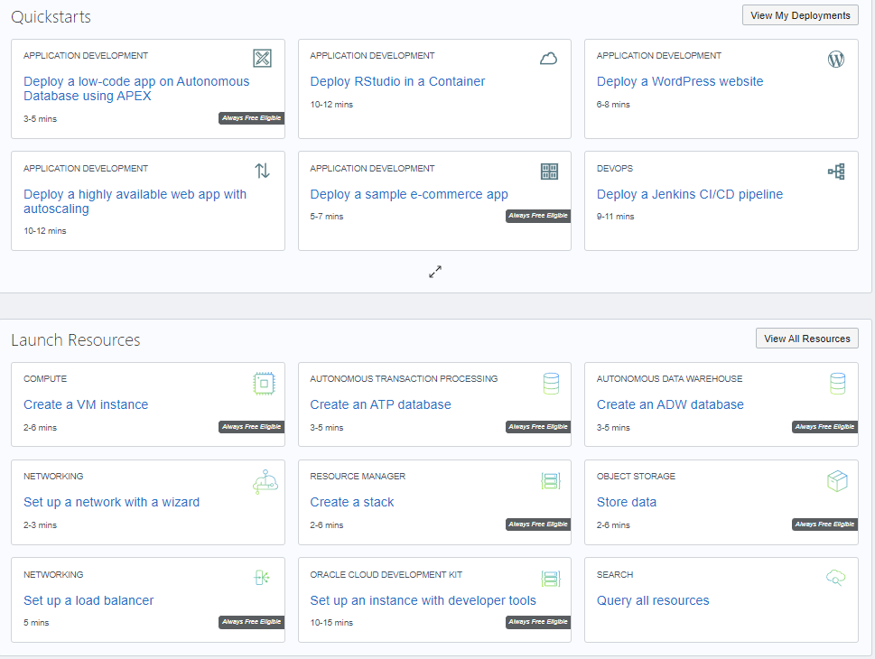Click the Jenkins pipeline diagram icon

[x=836, y=172]
